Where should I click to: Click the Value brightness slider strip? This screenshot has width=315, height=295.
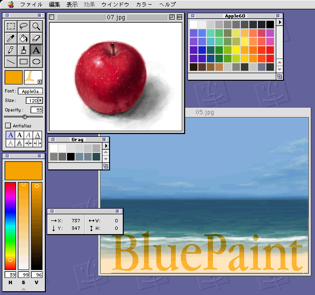click(37, 226)
